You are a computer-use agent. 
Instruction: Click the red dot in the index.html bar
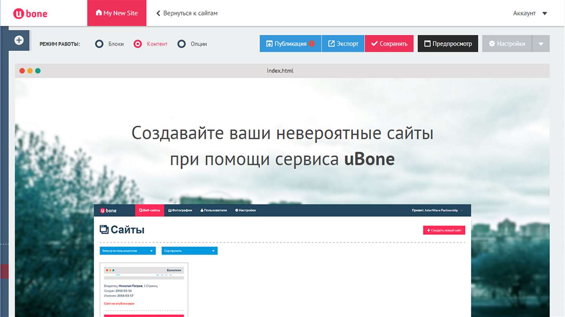(22, 71)
